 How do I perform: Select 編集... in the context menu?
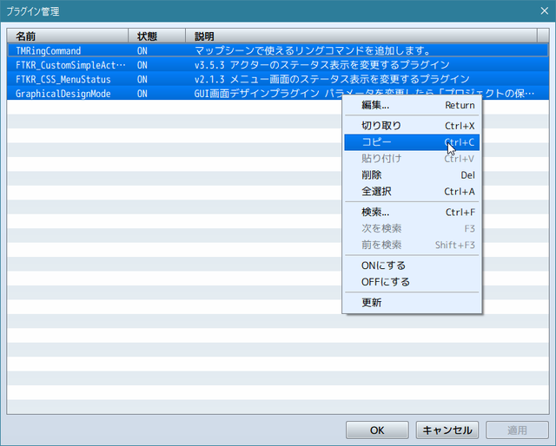coord(412,105)
